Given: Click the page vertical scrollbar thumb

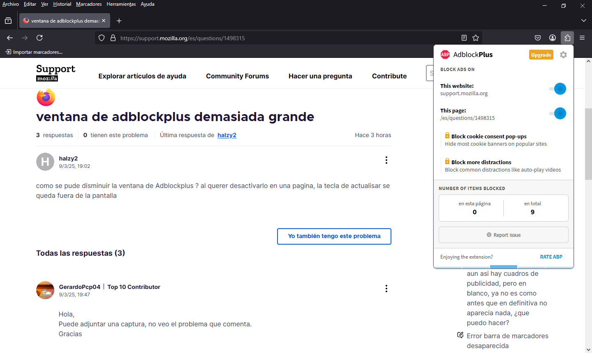Looking at the screenshot, I should coord(588,144).
